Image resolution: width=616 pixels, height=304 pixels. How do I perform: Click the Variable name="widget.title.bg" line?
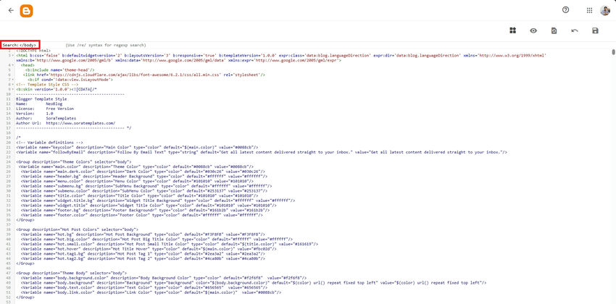click(x=157, y=200)
